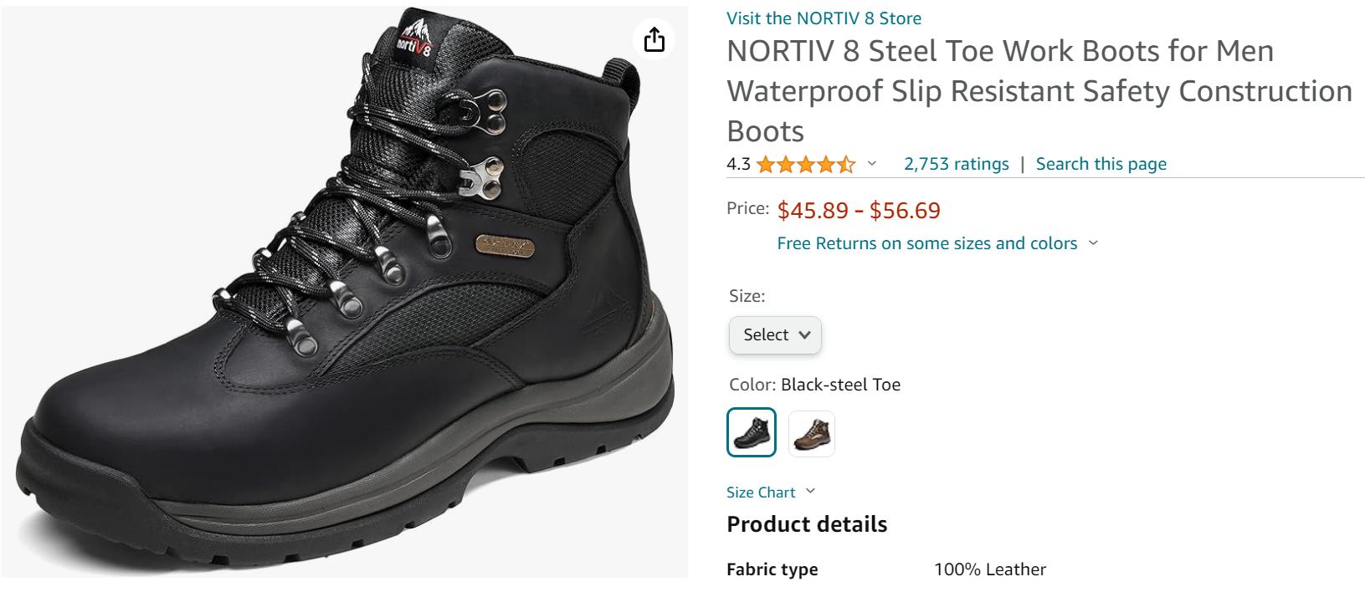The image size is (1365, 592).
Task: Open the 2,753 ratings link
Action: click(x=956, y=164)
